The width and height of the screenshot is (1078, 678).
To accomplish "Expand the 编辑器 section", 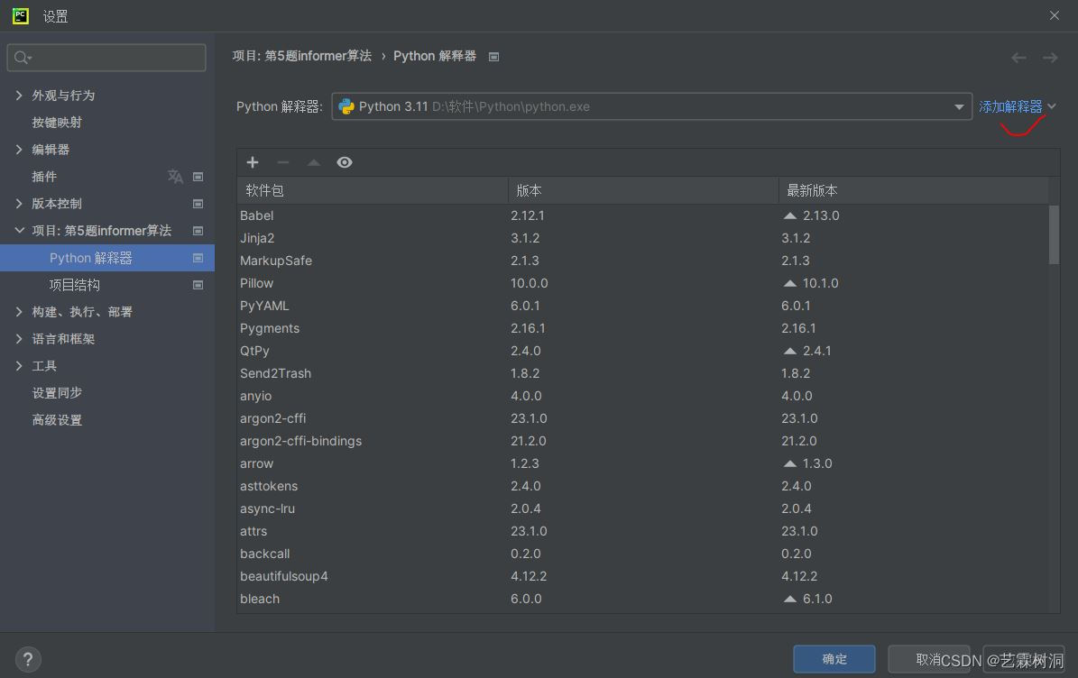I will 19,149.
